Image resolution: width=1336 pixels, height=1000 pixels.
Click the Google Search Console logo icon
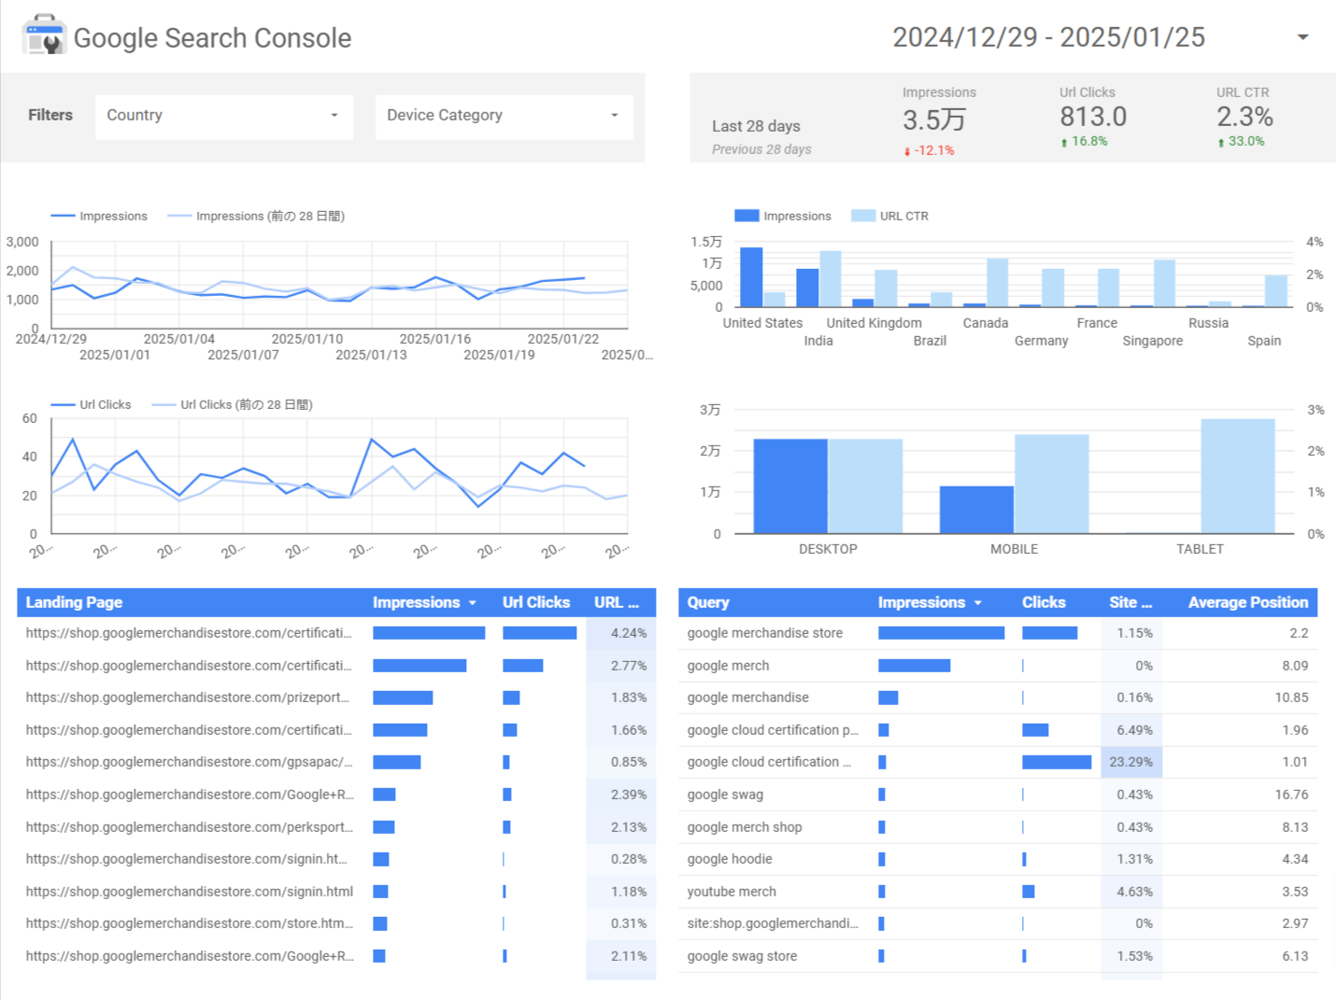click(44, 35)
